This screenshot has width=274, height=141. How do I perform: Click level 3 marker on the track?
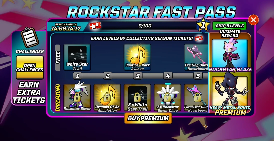138,76
